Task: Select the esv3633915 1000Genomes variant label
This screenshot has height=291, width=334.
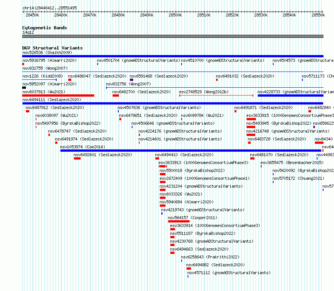Action: tap(290, 115)
